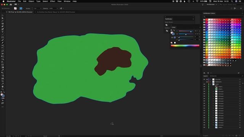Select the Hand tool

[3, 86]
